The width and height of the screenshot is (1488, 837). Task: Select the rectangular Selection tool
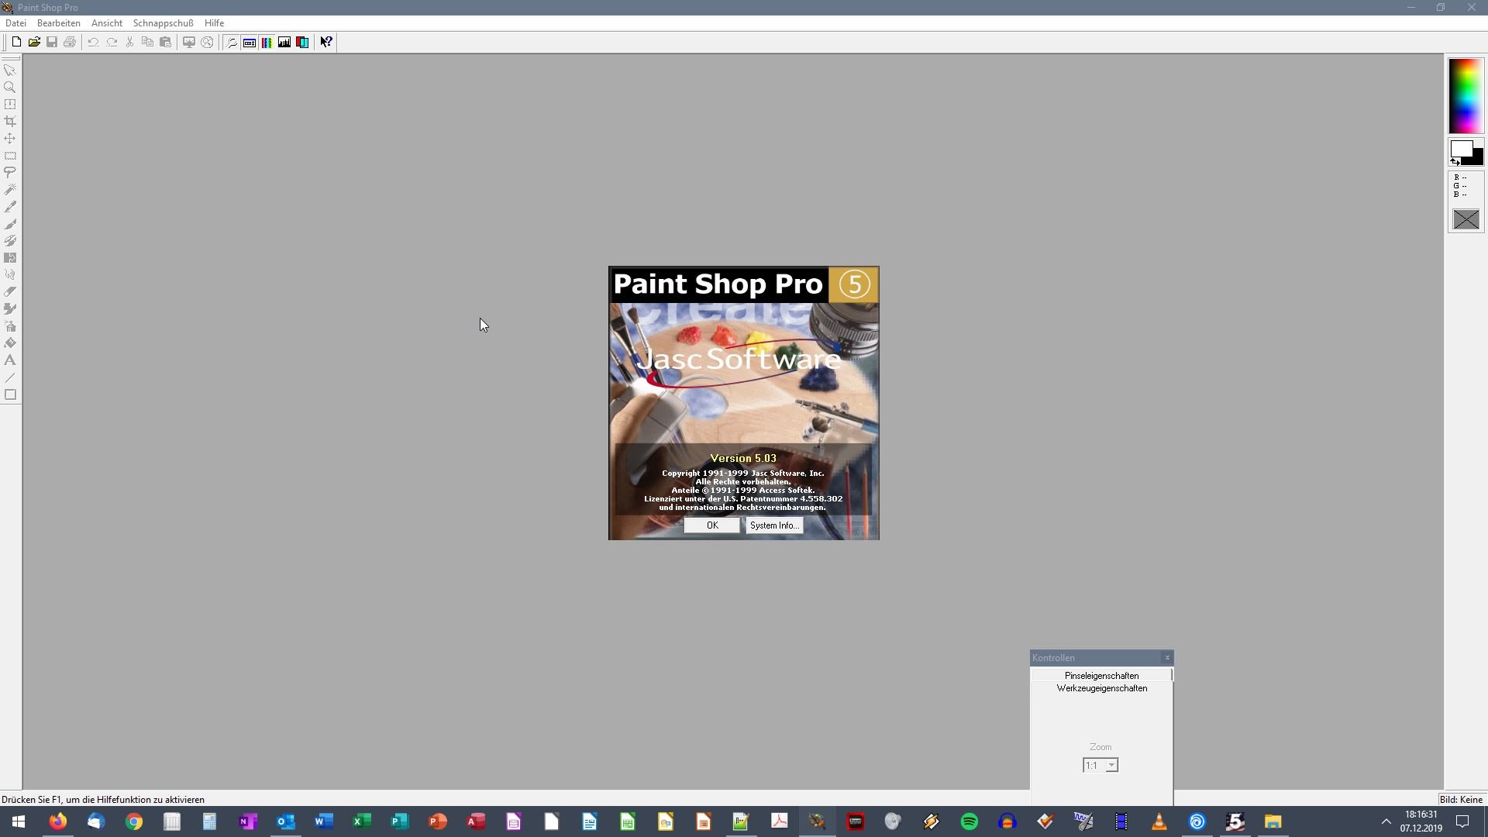point(10,155)
